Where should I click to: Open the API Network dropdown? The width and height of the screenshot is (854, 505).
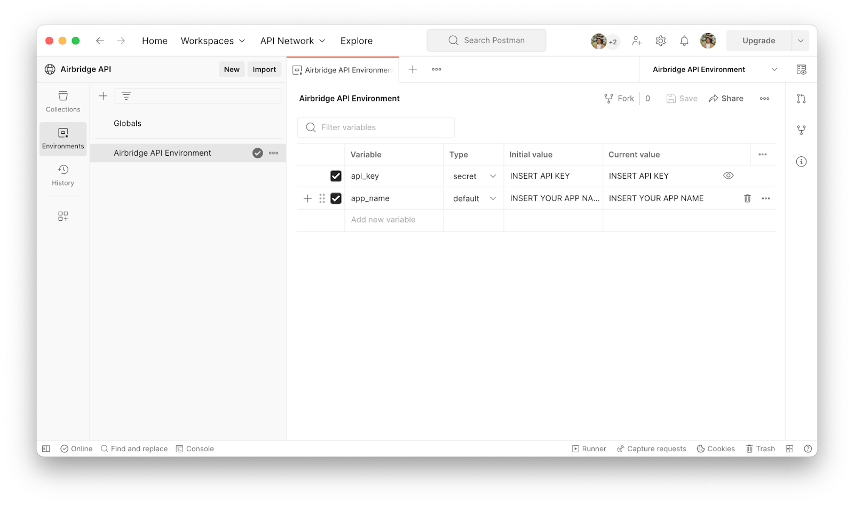coord(293,41)
